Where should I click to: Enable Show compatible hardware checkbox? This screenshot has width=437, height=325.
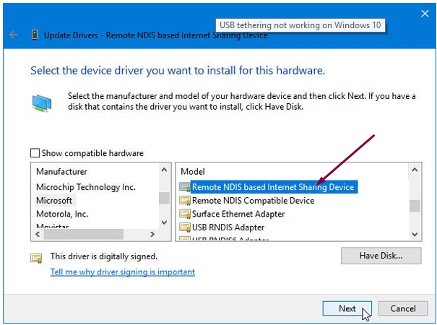pos(35,153)
